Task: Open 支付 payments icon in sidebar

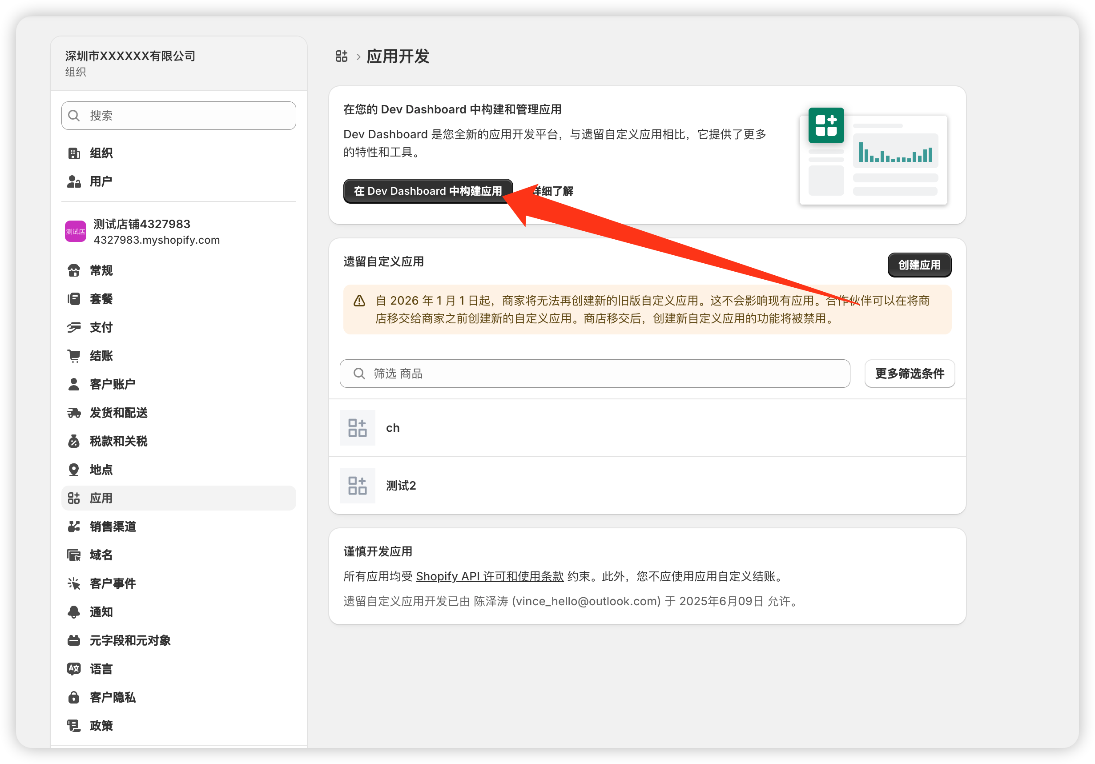Action: (74, 328)
